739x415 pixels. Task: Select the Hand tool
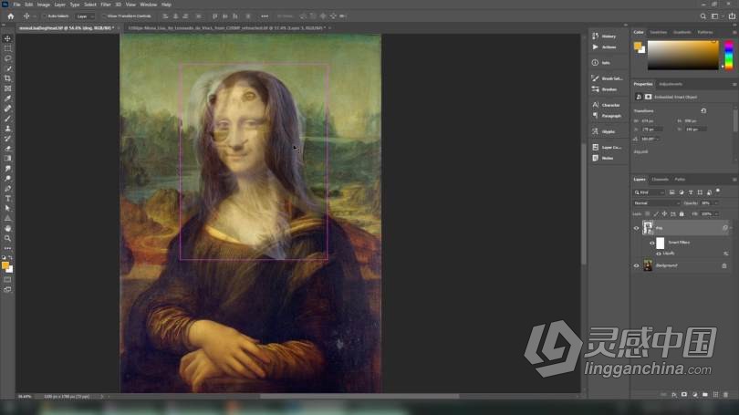(7, 228)
